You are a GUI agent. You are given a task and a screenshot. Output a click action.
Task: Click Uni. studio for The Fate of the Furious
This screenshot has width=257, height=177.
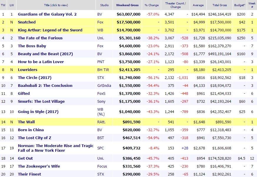click(x=101, y=38)
